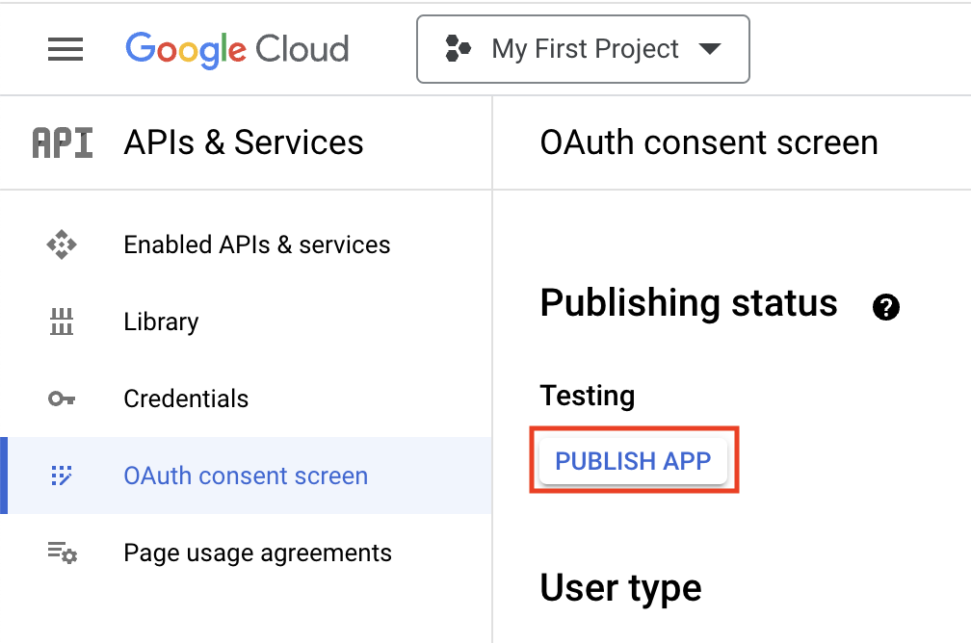The image size is (971, 643).
Task: Select OAuth consent screen in sidebar
Action: coord(246,476)
